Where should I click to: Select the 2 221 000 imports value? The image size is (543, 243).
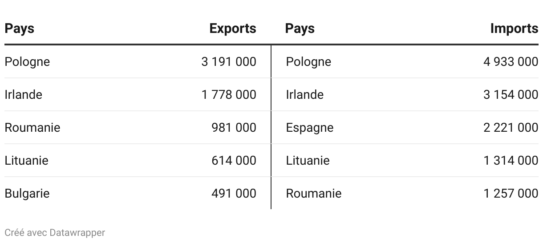pyautogui.click(x=511, y=128)
